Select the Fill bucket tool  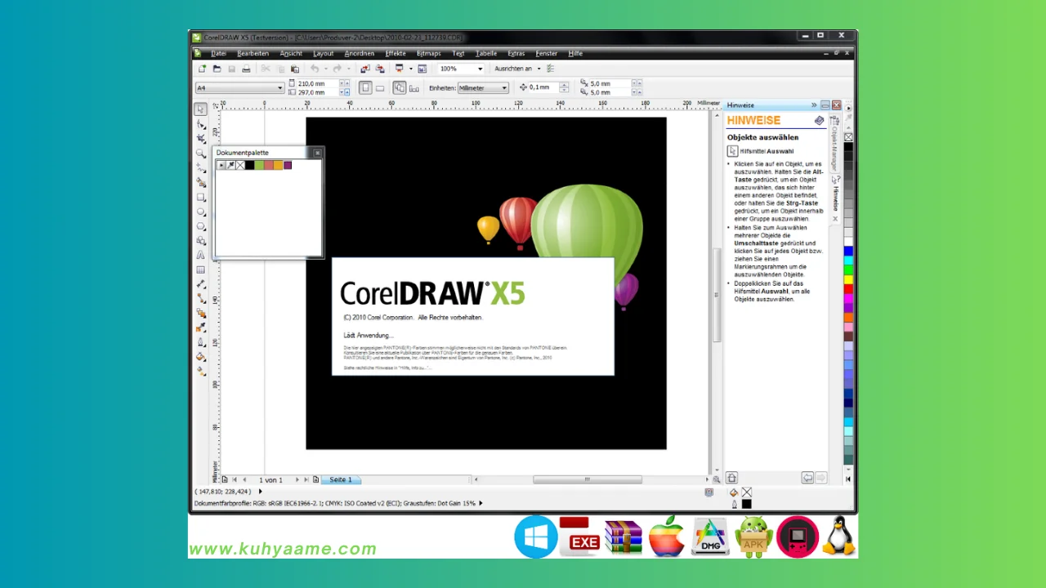coord(200,357)
